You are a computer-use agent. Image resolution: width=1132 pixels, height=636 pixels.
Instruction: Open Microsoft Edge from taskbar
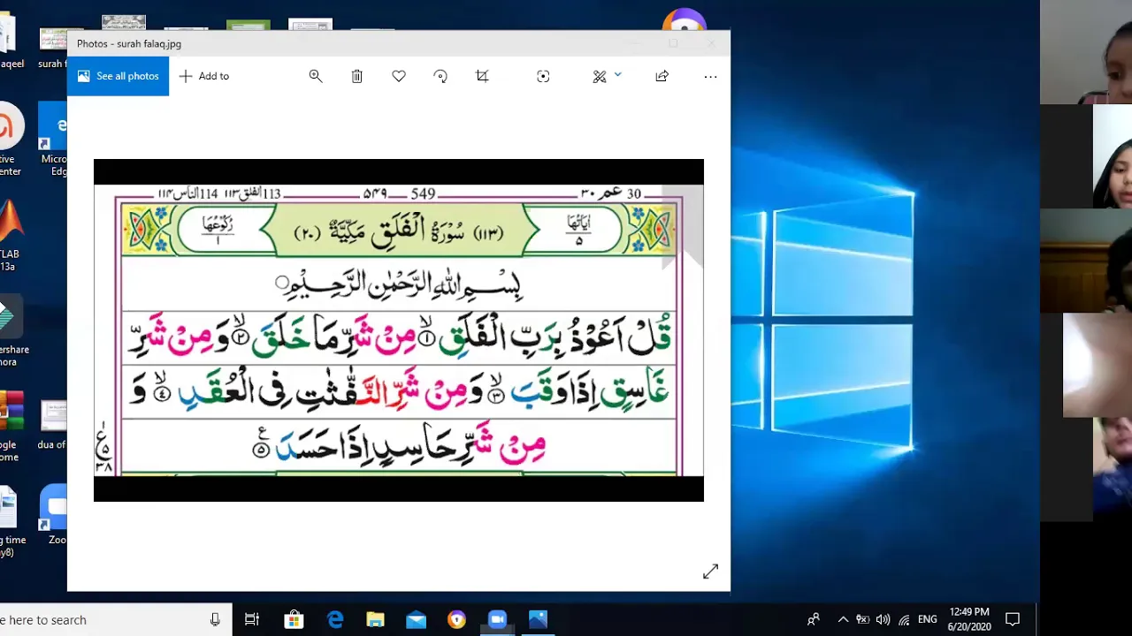pyautogui.click(x=335, y=620)
